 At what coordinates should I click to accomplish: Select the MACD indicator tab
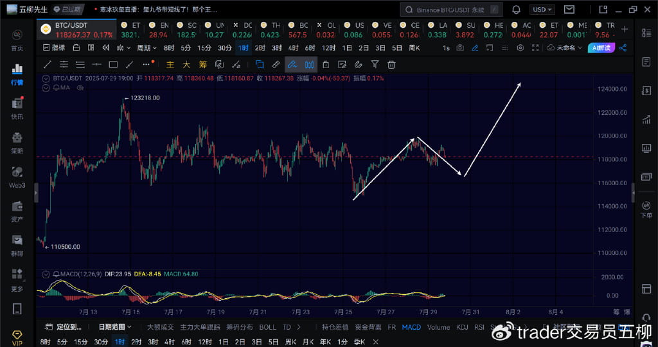(x=411, y=327)
